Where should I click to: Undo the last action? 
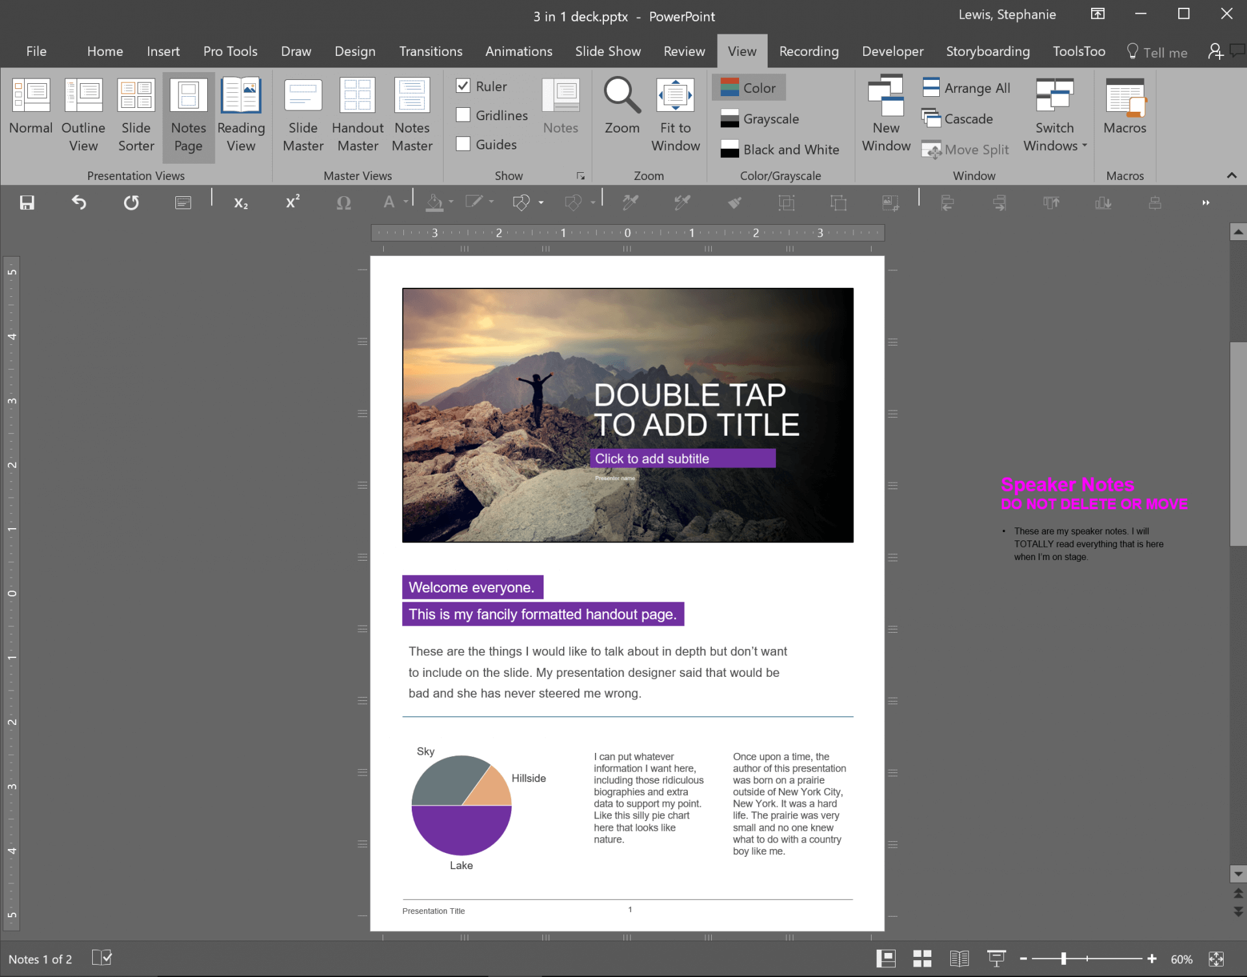79,203
